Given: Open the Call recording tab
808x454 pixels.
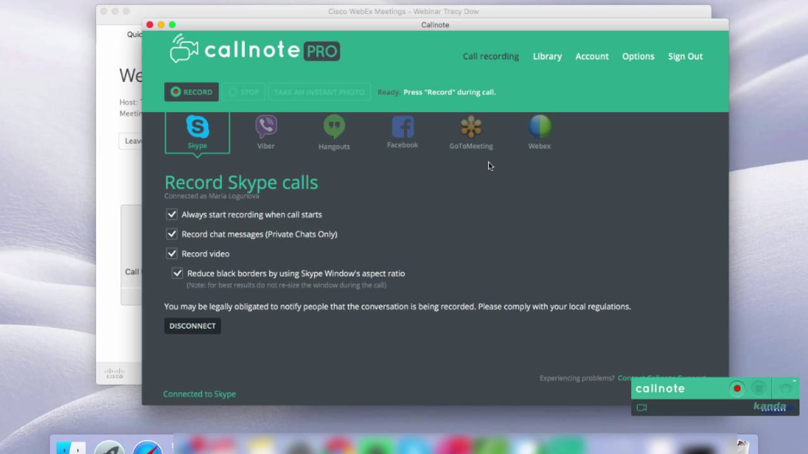Looking at the screenshot, I should (490, 56).
